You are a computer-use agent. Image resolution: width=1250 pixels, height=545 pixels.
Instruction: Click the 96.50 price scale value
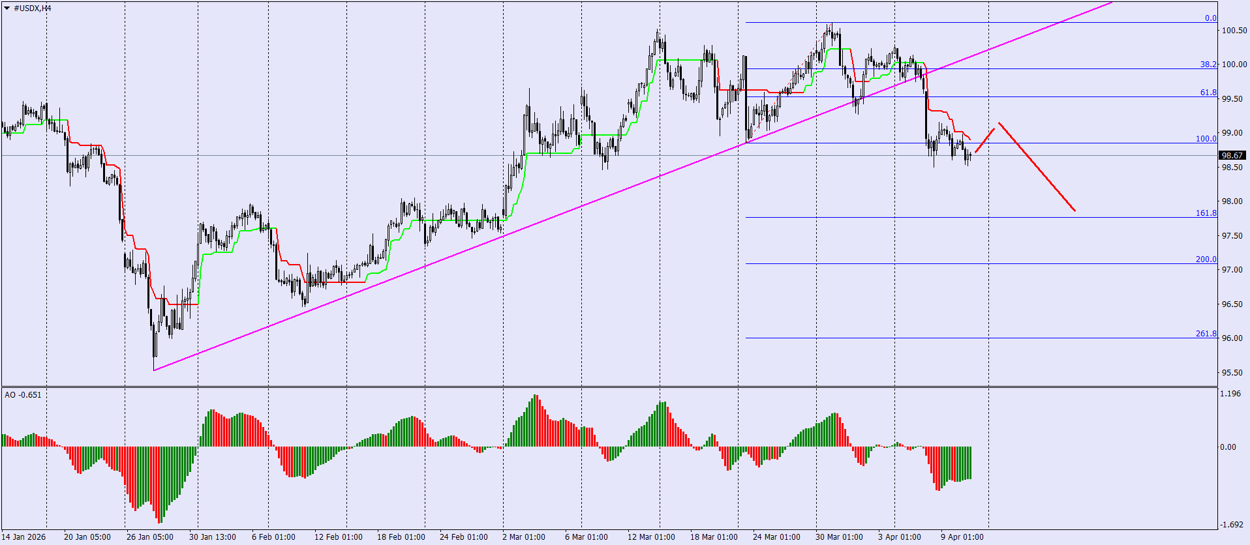coord(1232,304)
